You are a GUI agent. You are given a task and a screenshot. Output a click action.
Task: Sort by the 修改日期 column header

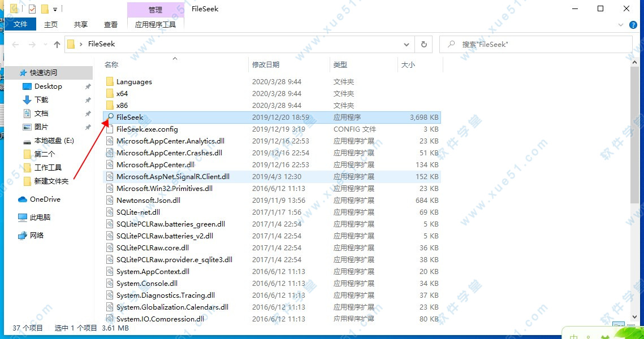click(266, 65)
